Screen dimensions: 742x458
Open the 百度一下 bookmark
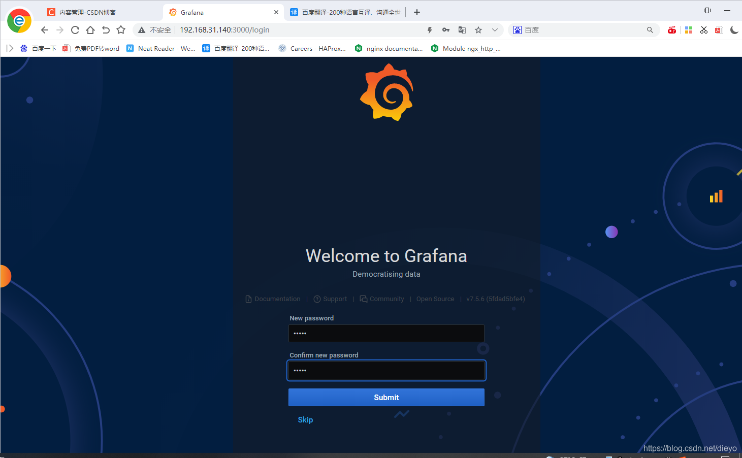(x=38, y=48)
